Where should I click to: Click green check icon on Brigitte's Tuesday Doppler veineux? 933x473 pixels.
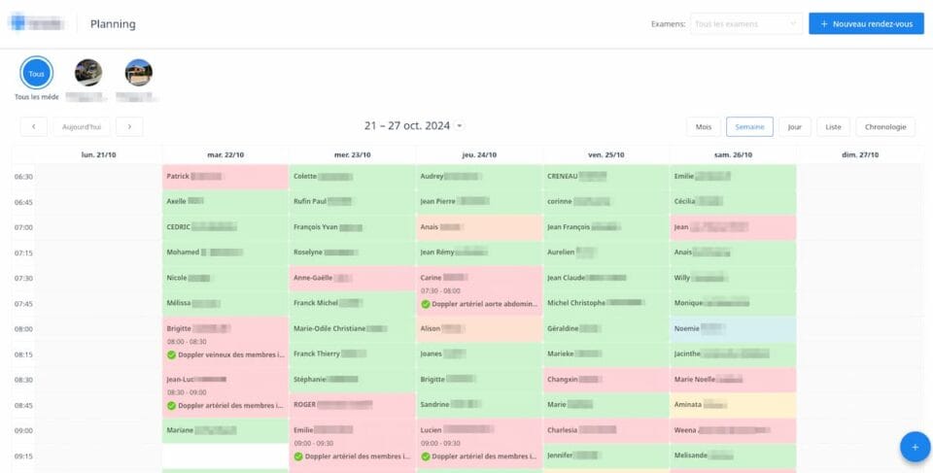pyautogui.click(x=172, y=355)
